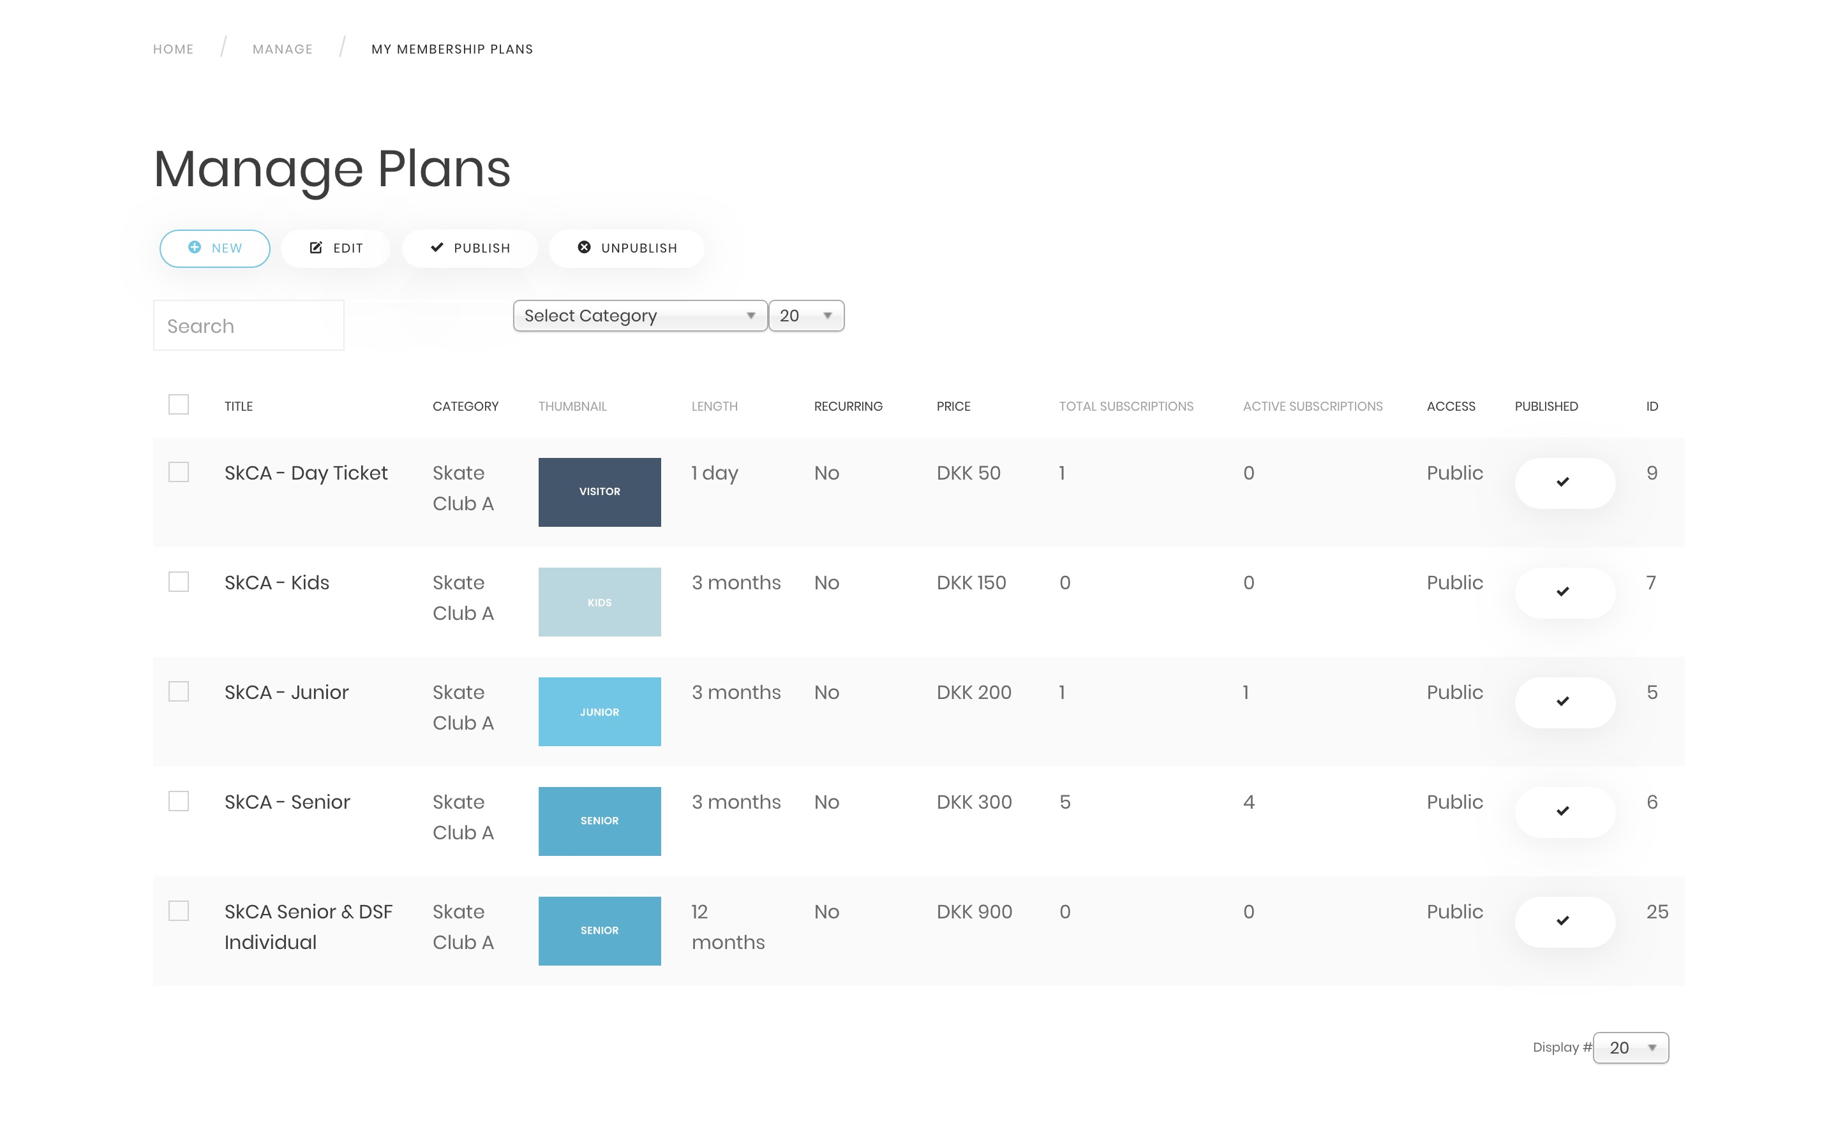Click the SENIOR thumbnail in the SkCA - Senior row
This screenshot has height=1148, width=1838.
pyautogui.click(x=599, y=821)
